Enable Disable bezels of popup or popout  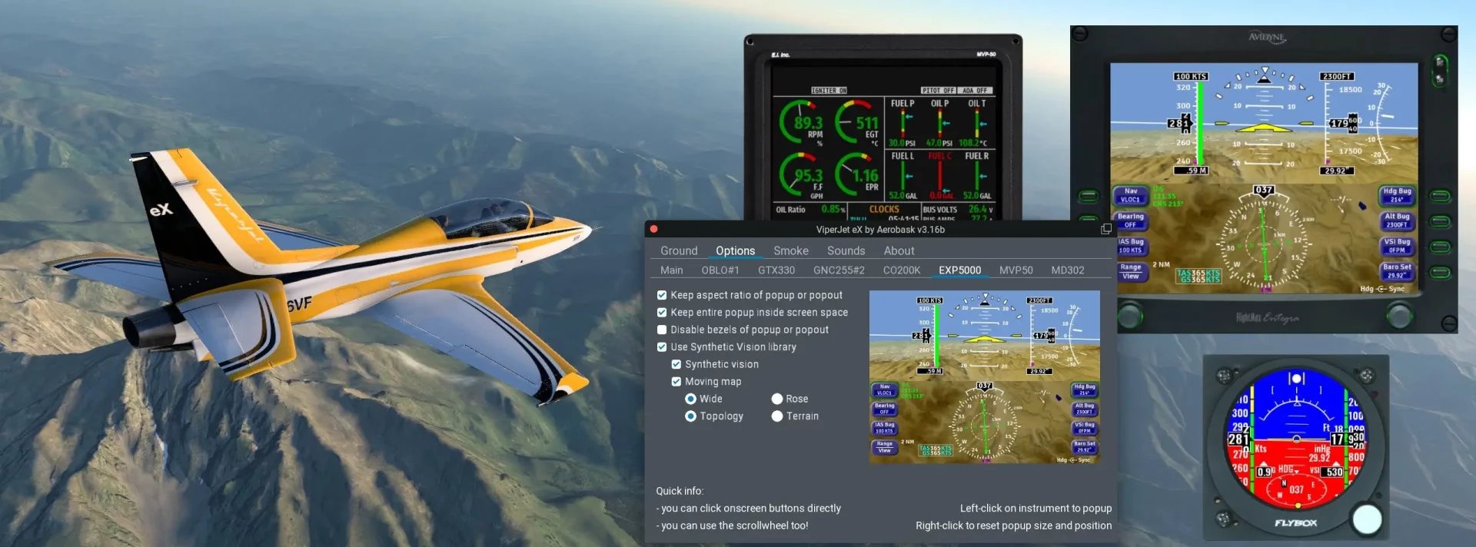pyautogui.click(x=662, y=330)
